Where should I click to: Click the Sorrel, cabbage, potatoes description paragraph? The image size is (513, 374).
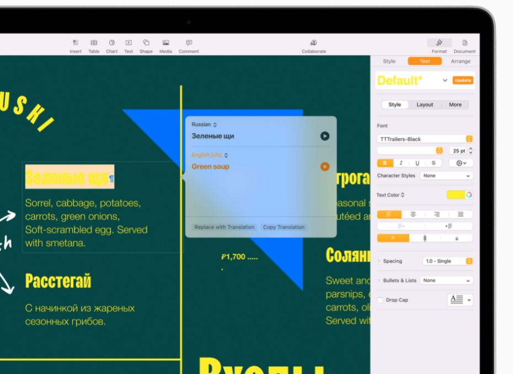pos(87,223)
